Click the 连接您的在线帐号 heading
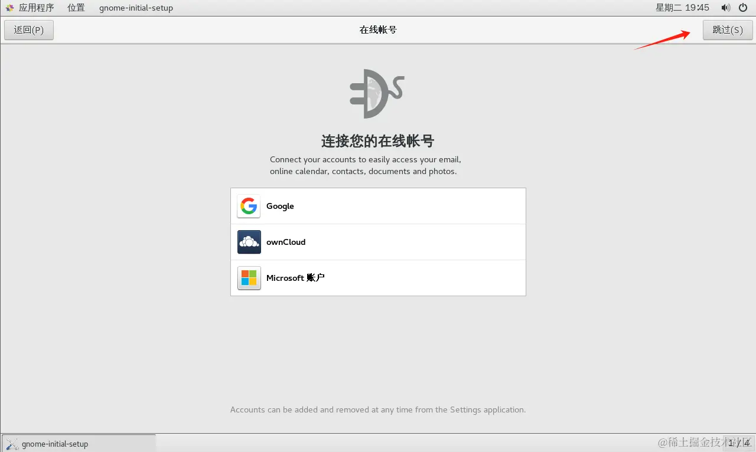Image resolution: width=756 pixels, height=452 pixels. point(378,141)
